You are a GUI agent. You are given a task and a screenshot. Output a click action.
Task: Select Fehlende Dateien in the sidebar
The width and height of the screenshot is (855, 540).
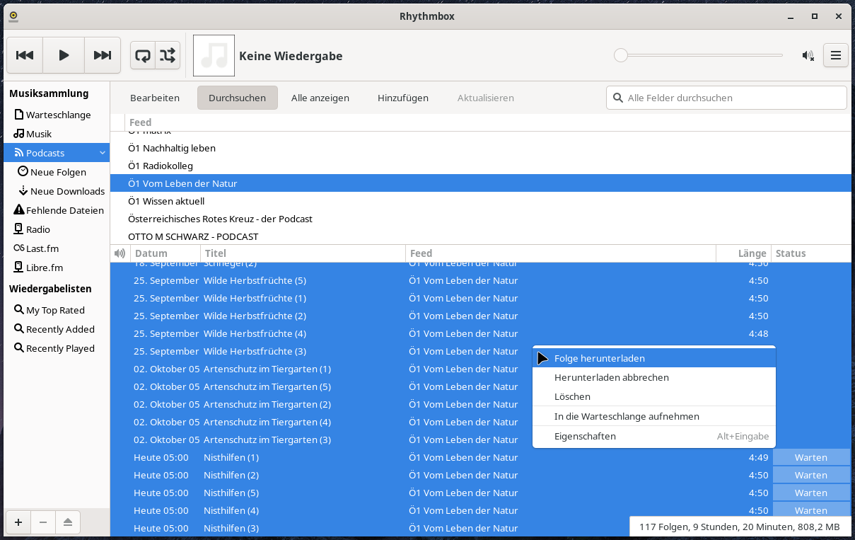(64, 210)
